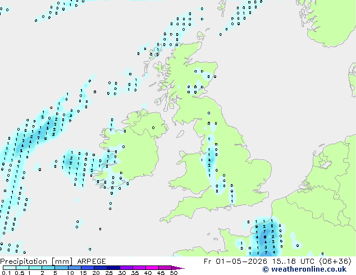Click the ARPEGE model label
This screenshot has width=356, height=275.
[x=92, y=262]
